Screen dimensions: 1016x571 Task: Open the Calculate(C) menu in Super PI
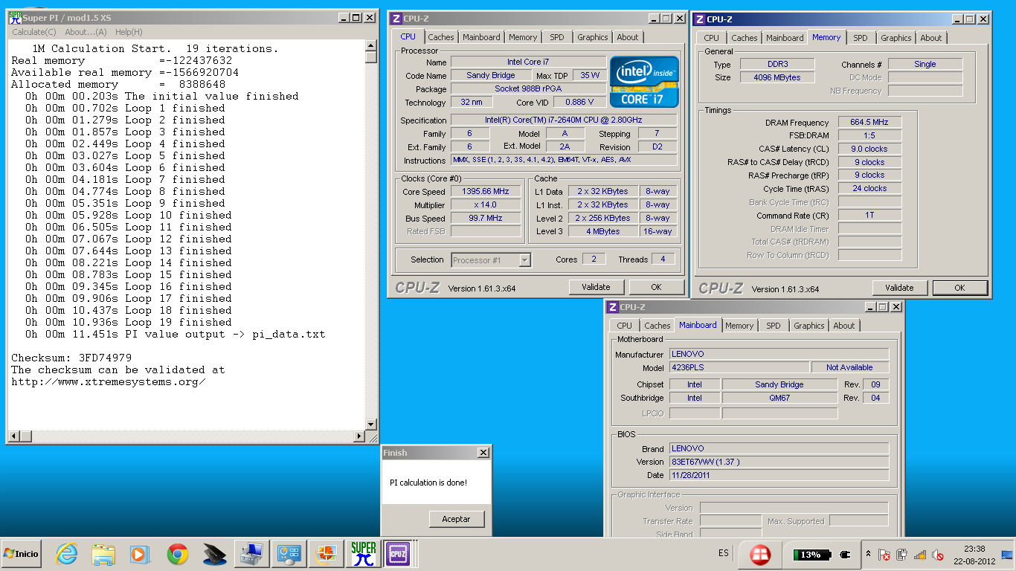click(34, 32)
